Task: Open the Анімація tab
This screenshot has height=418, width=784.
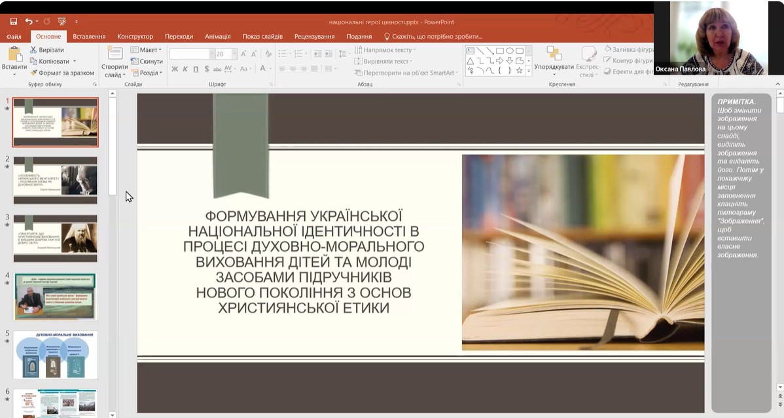Action: click(x=217, y=37)
